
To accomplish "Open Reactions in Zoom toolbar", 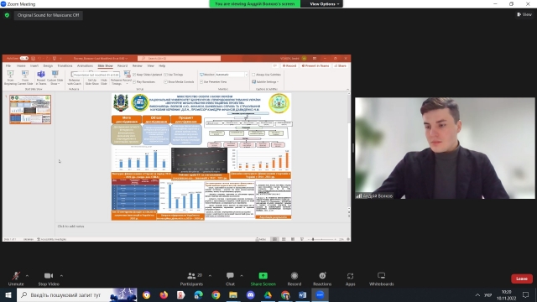I will coord(322,279).
